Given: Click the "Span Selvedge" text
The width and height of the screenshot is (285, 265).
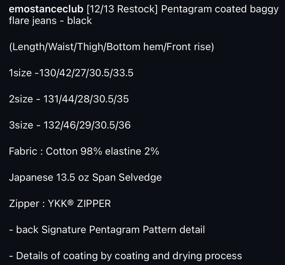Looking at the screenshot, I should (127, 178).
